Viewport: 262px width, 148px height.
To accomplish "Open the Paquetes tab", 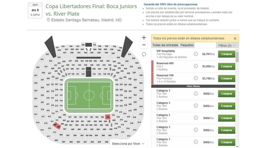I will (187, 45).
